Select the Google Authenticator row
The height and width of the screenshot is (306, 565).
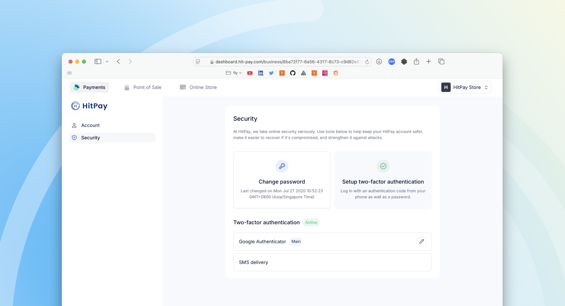(x=332, y=241)
